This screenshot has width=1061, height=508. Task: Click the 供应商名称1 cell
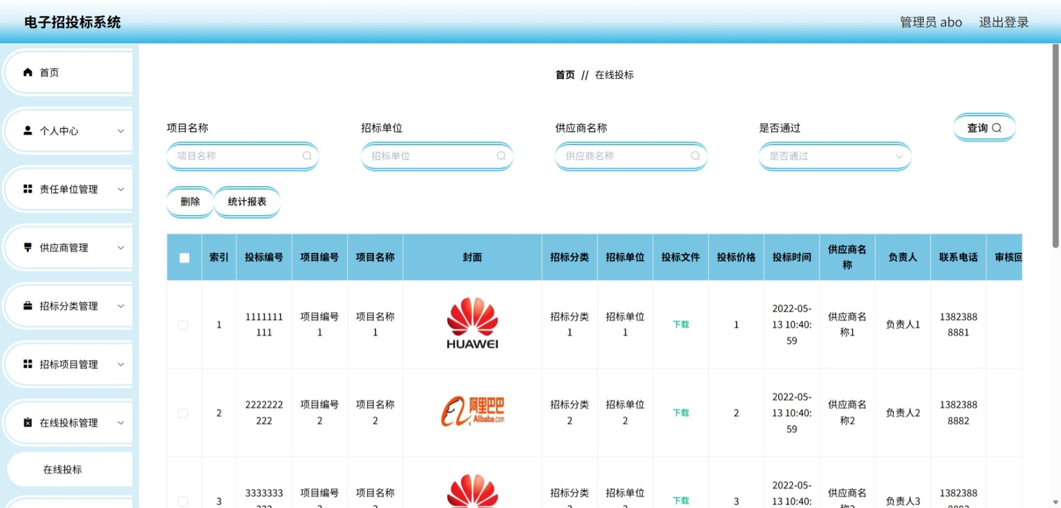(847, 324)
